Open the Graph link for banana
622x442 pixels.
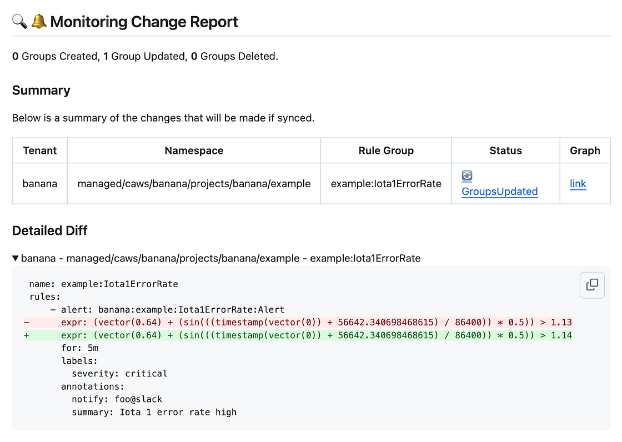(578, 184)
